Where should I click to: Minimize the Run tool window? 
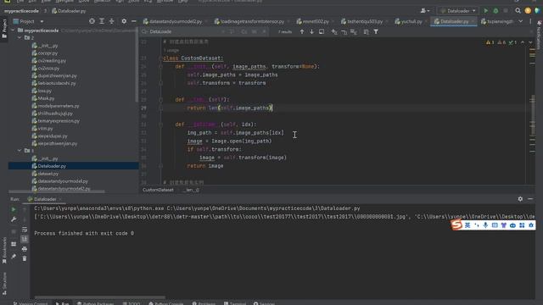click(530, 199)
